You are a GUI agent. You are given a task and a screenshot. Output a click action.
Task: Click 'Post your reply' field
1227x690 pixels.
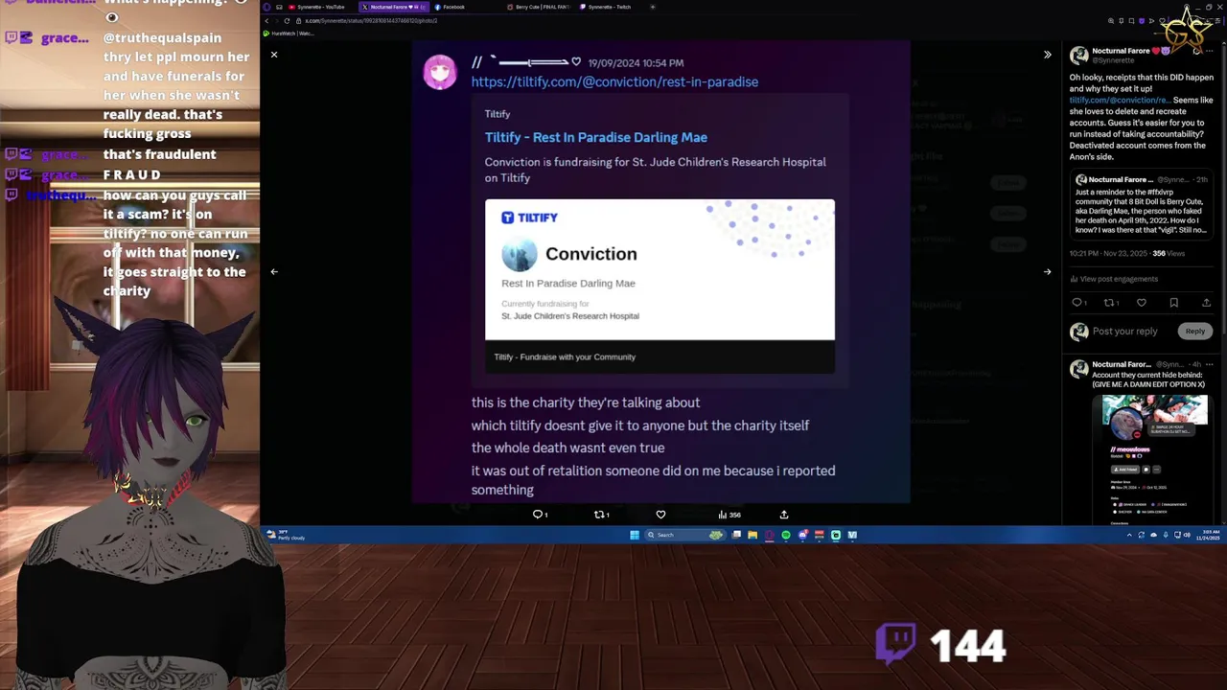(x=1124, y=332)
